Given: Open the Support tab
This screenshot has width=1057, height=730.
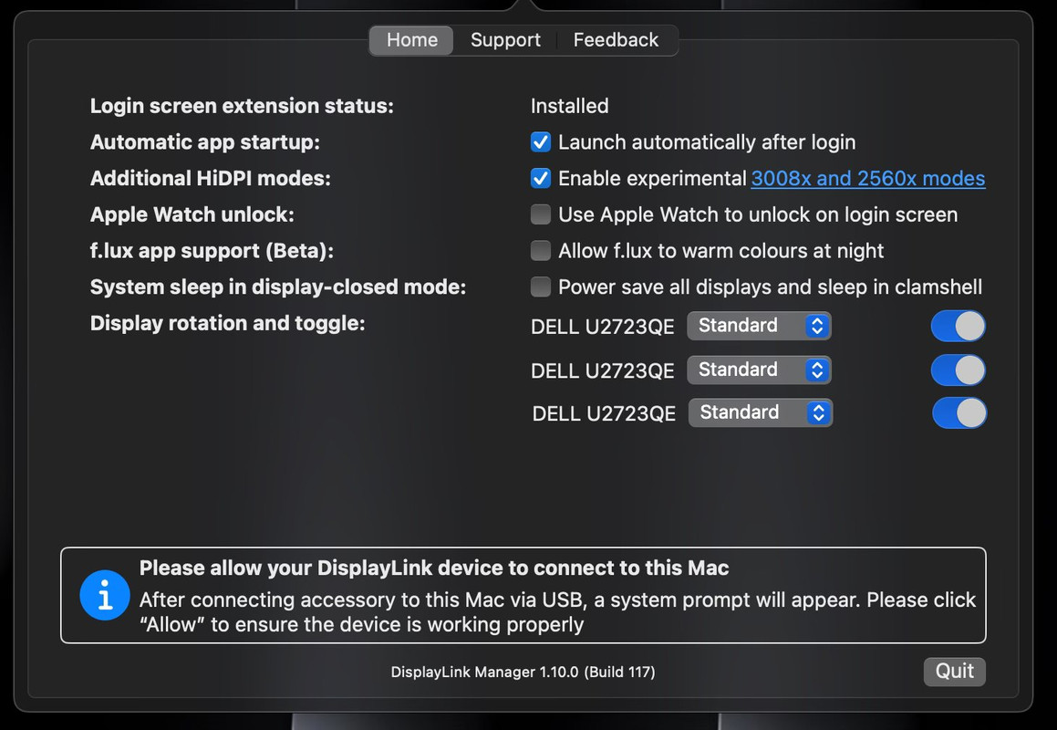Looking at the screenshot, I should click(x=505, y=40).
